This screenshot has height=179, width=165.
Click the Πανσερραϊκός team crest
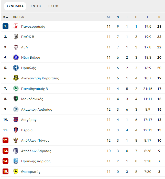[x=16, y=26]
